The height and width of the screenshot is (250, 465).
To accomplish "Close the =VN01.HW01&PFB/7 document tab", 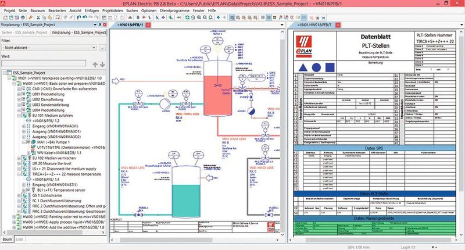I will coord(338,25).
